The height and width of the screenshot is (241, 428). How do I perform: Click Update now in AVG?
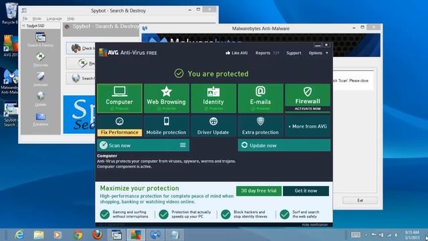click(x=284, y=145)
